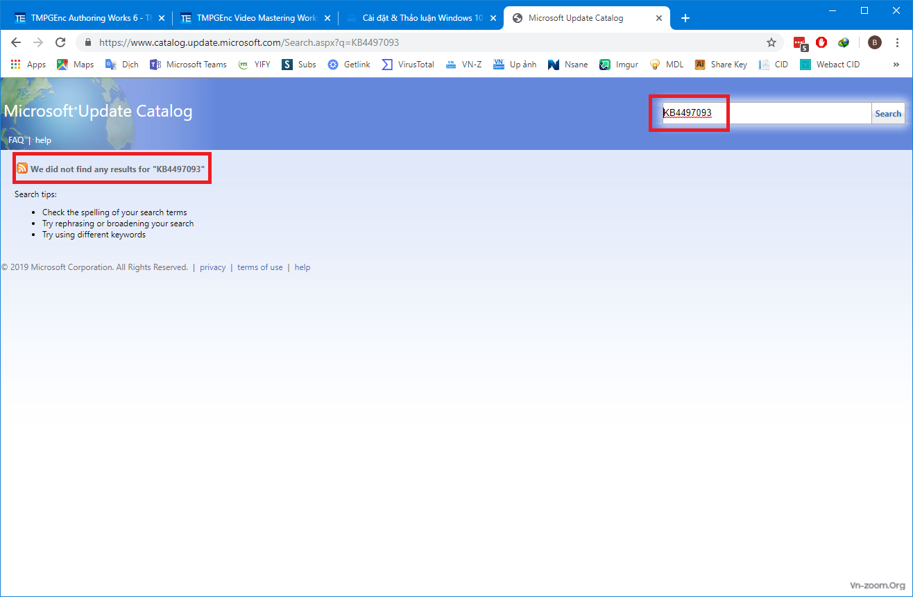Show more bookmarks via the double chevron
Image resolution: width=913 pixels, height=597 pixels.
coord(896,65)
